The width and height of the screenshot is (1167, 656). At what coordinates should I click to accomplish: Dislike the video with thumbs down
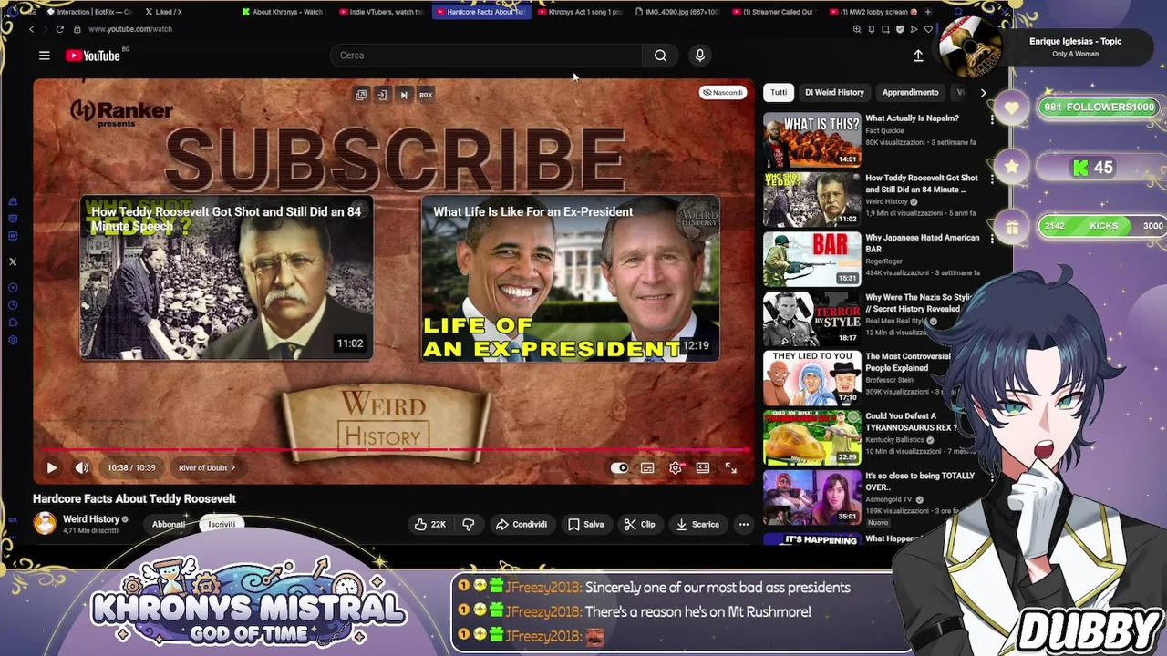[x=468, y=525]
